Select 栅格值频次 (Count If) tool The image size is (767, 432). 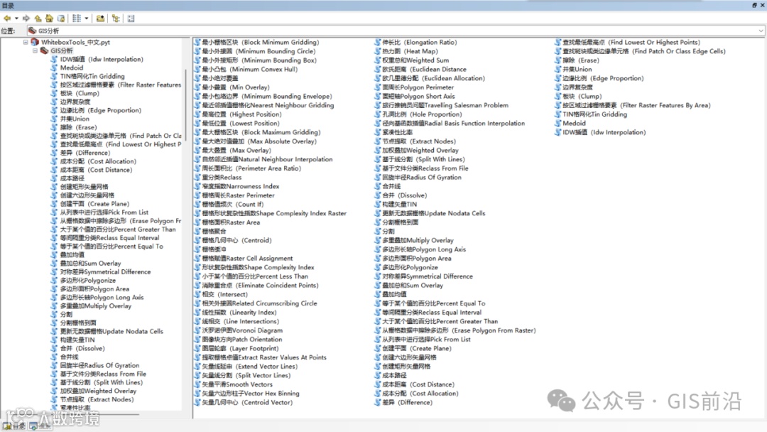(x=233, y=204)
